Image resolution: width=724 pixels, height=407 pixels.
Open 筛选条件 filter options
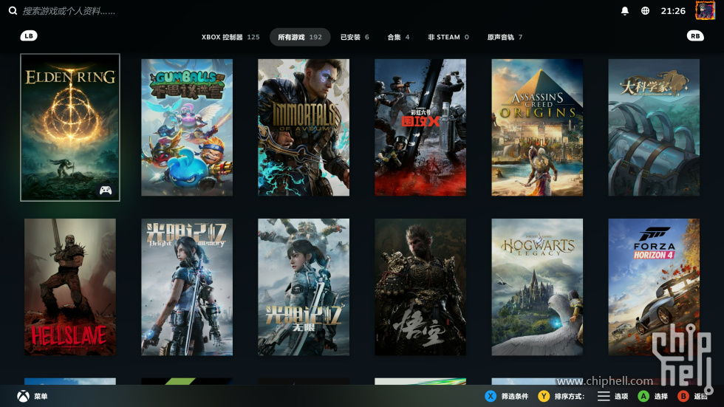(x=515, y=397)
